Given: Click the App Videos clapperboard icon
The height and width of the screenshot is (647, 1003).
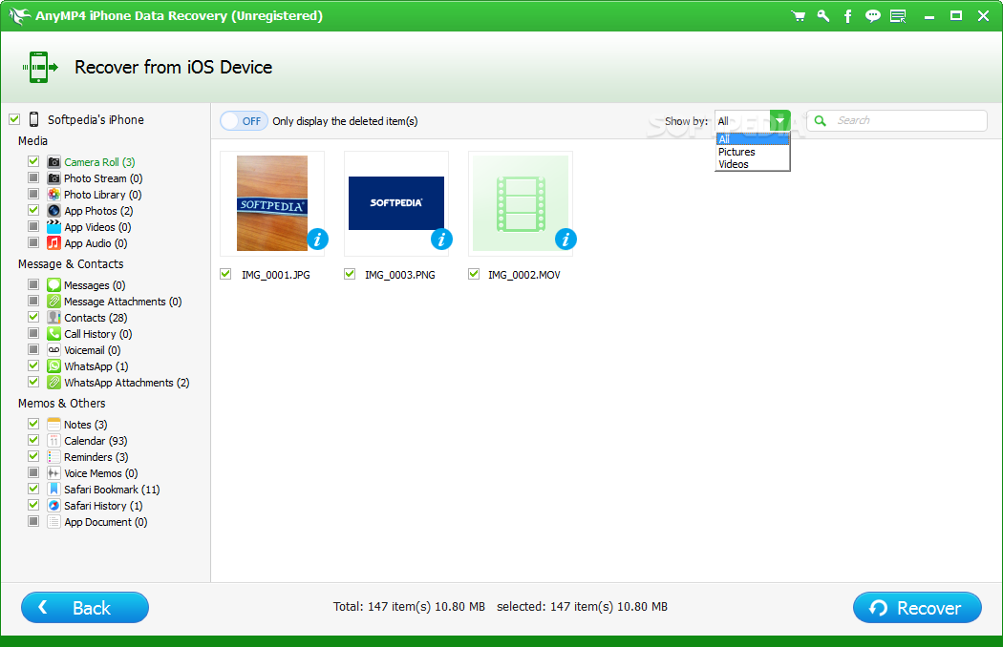Looking at the screenshot, I should click(53, 226).
